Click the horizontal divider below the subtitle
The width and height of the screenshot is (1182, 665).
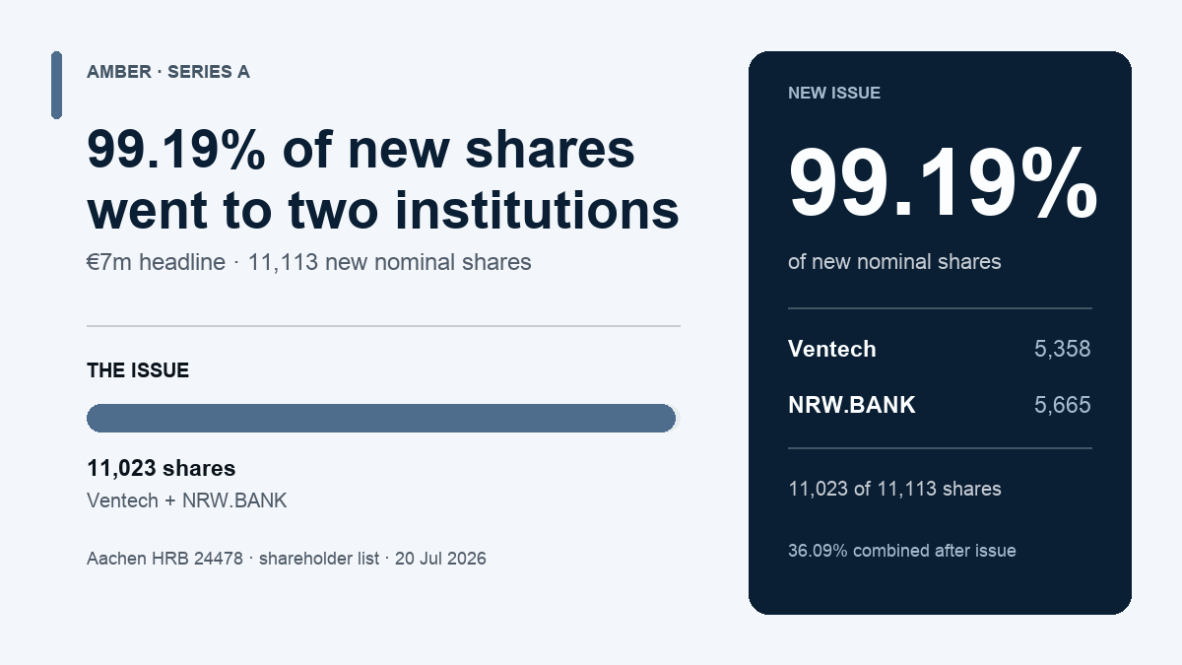point(383,326)
